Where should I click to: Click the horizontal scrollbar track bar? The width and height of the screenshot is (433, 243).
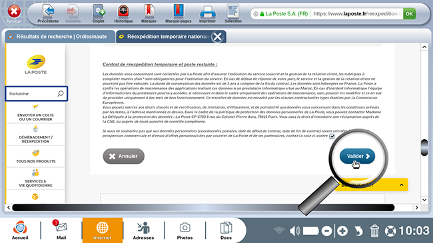[x=203, y=207]
